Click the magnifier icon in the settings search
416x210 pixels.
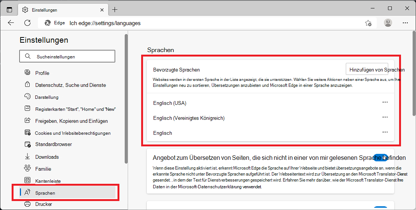(27, 56)
